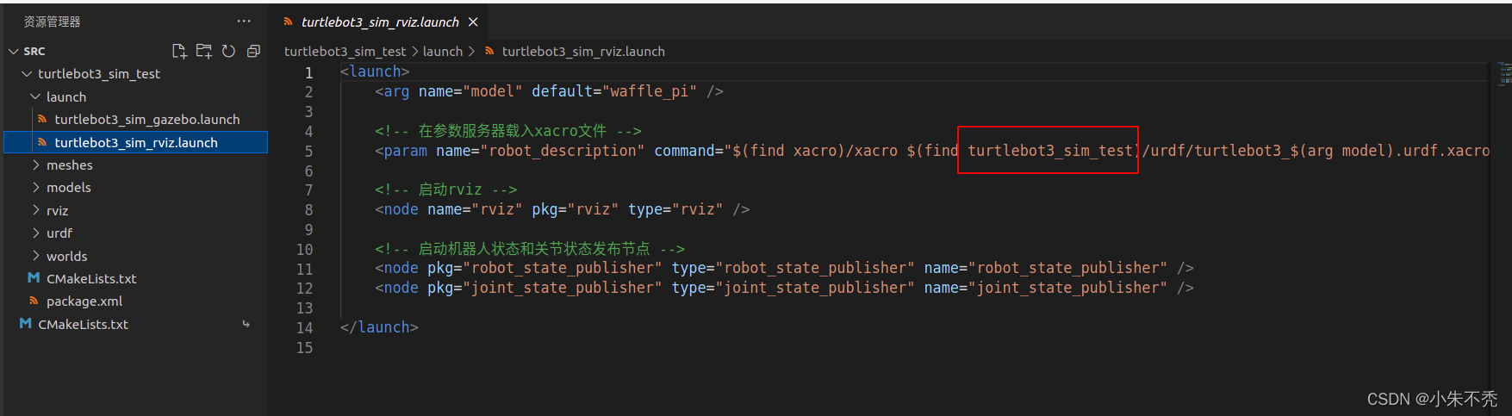Click the 启动rviz comment line

click(445, 189)
